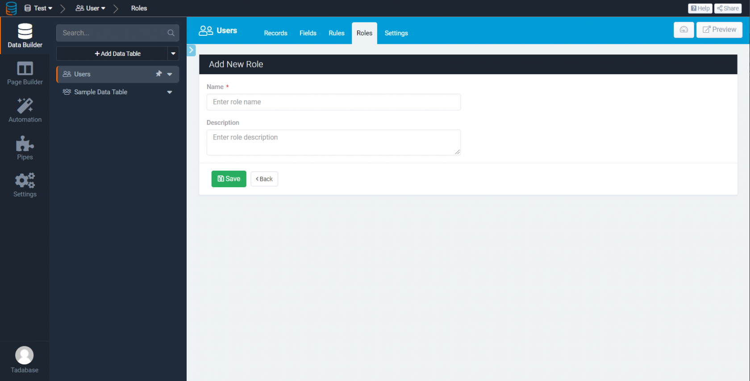Open the Add Data Table dropdown arrow
The width and height of the screenshot is (750, 381).
tap(173, 54)
